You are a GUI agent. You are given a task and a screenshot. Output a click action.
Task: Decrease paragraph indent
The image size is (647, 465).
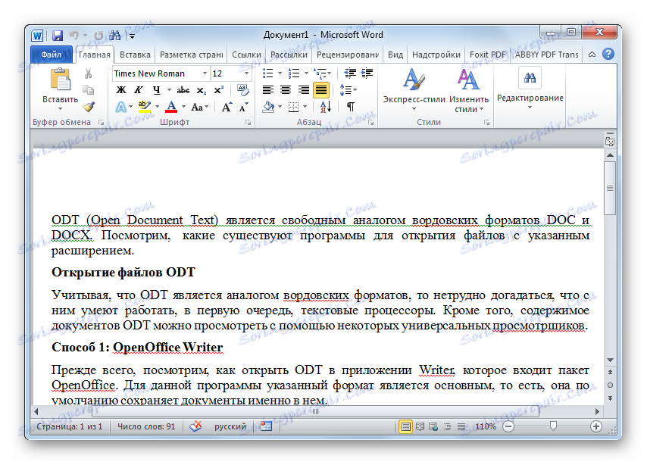click(x=350, y=73)
